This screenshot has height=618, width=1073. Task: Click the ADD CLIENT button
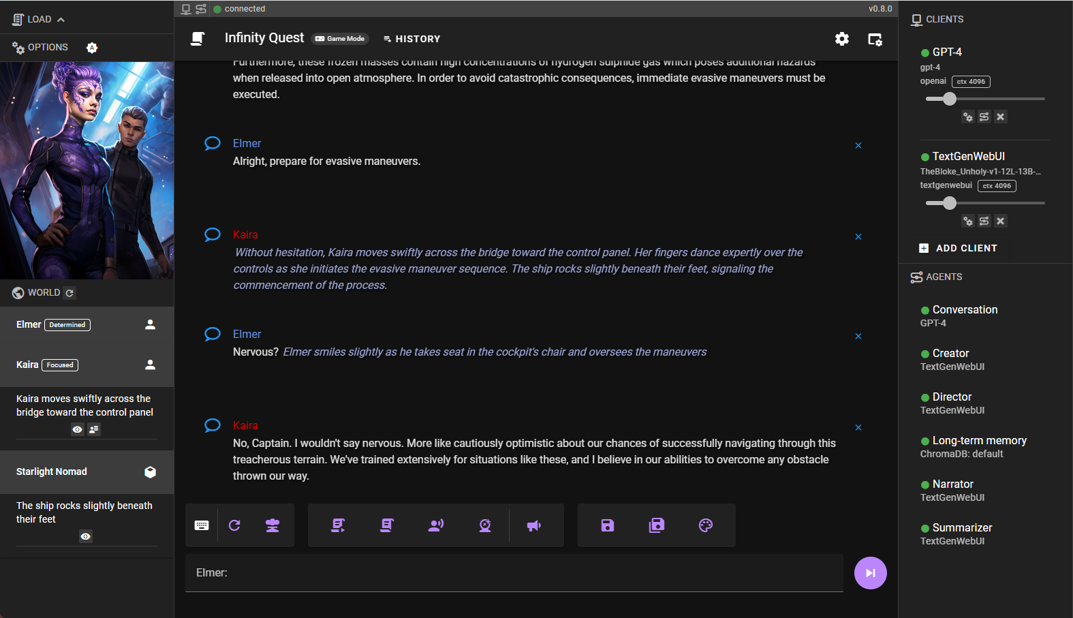click(958, 248)
